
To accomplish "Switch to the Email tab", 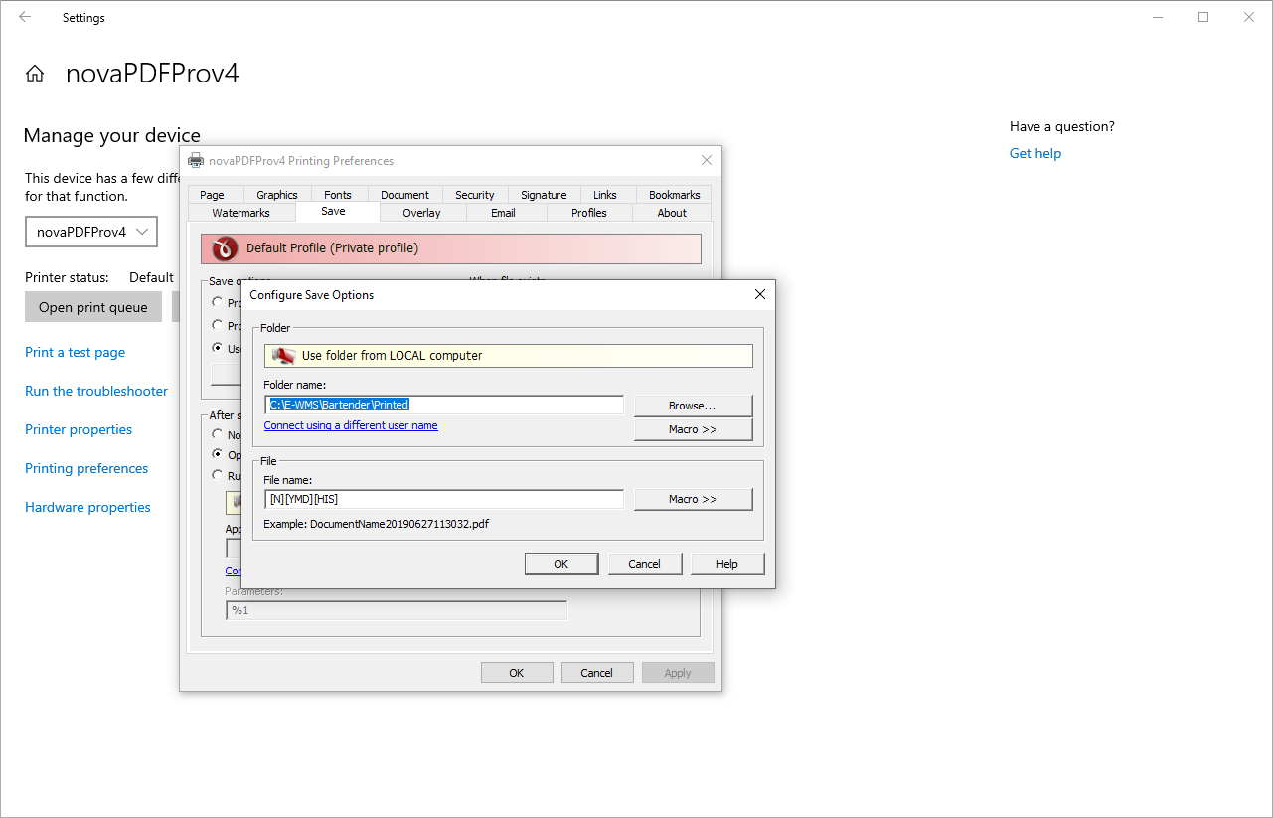I will click(504, 213).
